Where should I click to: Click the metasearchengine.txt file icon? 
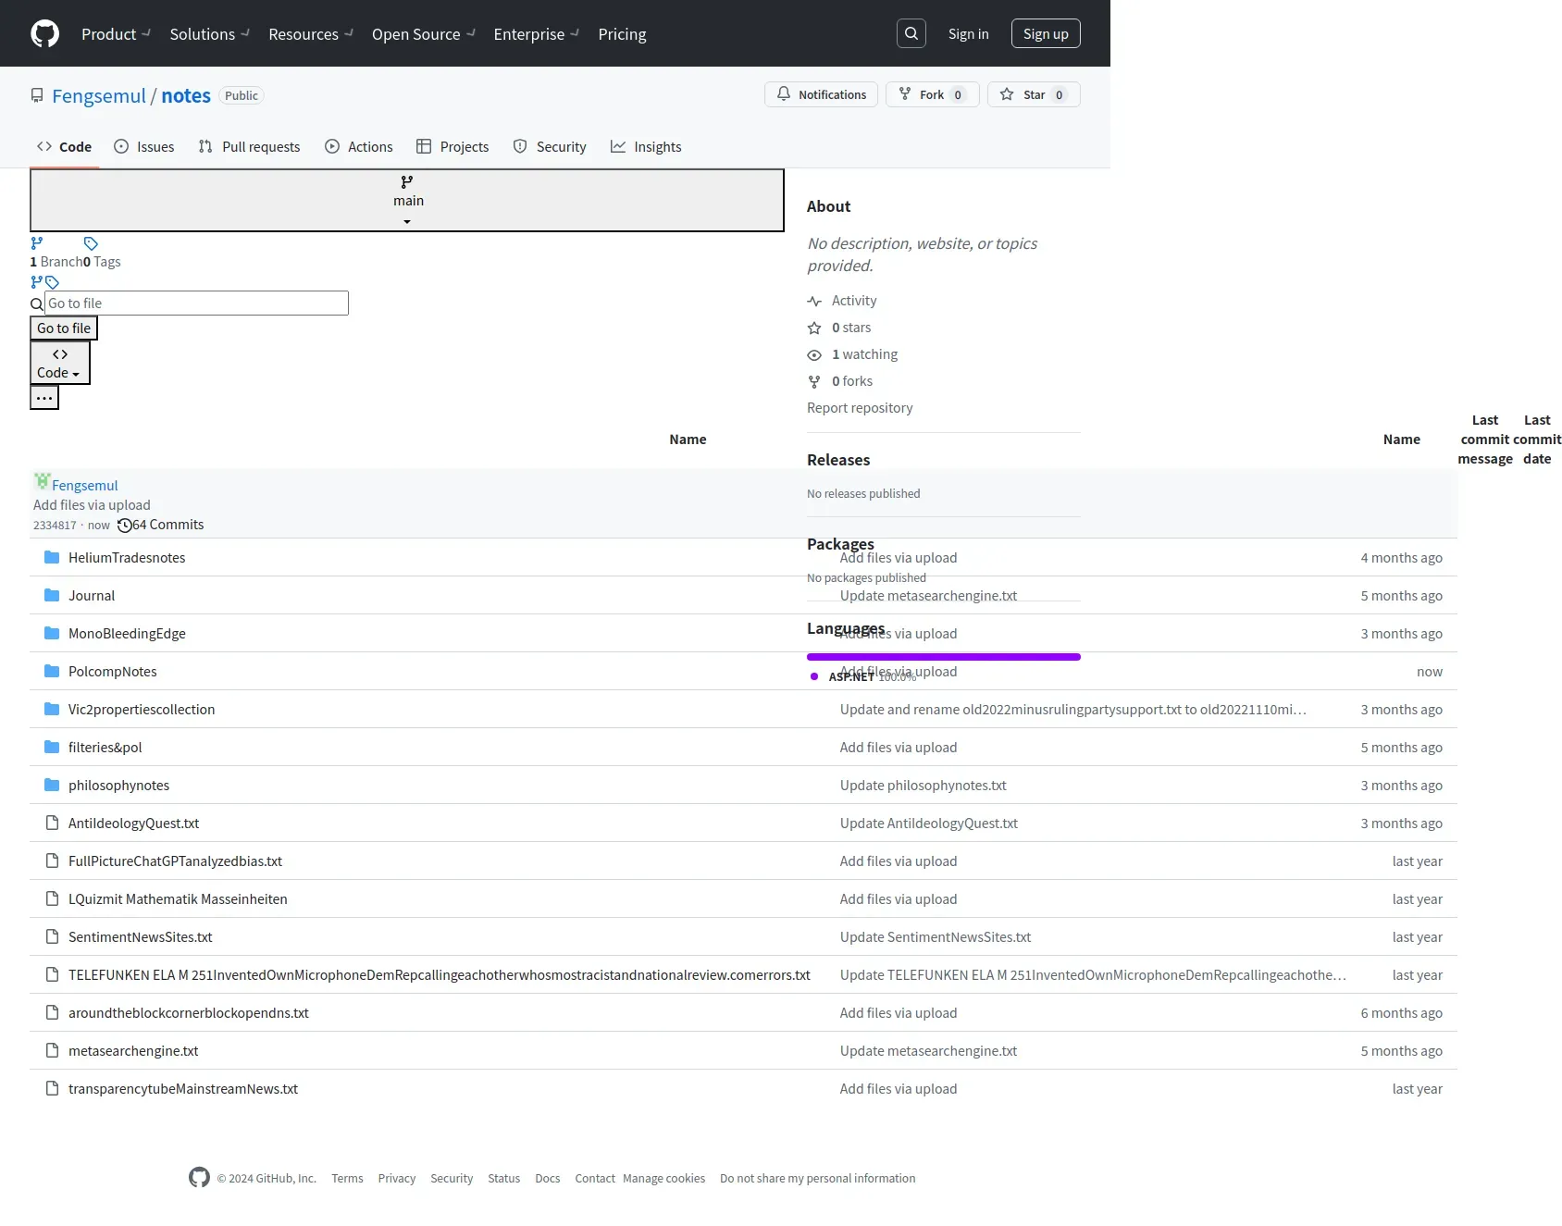[52, 1050]
